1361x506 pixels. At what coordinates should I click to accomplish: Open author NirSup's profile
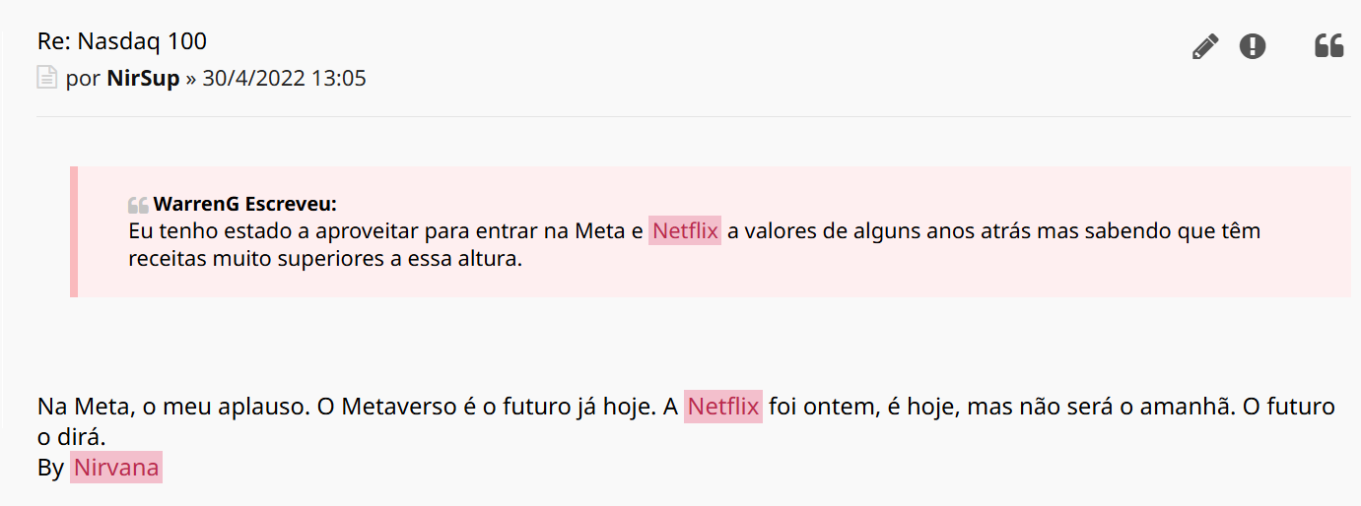(x=143, y=79)
